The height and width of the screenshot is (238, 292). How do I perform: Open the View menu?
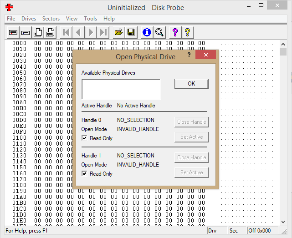pyautogui.click(x=72, y=19)
